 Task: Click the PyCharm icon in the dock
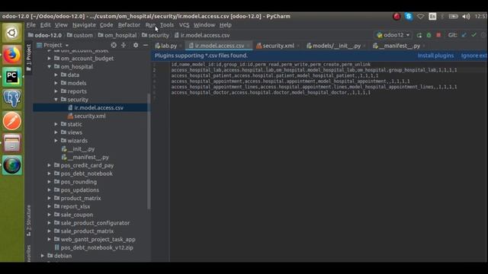point(12,77)
